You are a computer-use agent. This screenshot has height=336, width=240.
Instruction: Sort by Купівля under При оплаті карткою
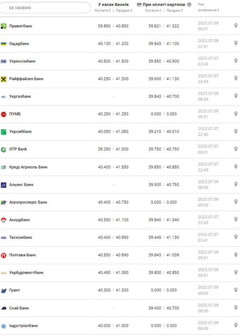pyautogui.click(x=153, y=11)
